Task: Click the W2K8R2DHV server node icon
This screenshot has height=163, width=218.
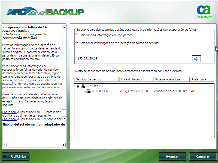Action: point(83,86)
